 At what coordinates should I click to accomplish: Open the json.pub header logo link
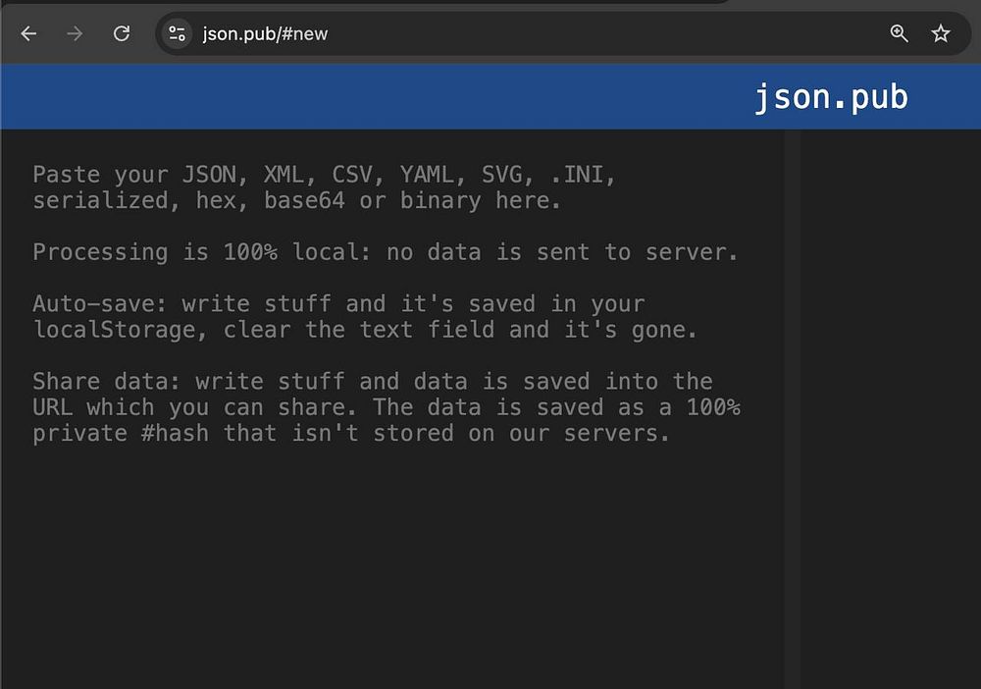831,97
